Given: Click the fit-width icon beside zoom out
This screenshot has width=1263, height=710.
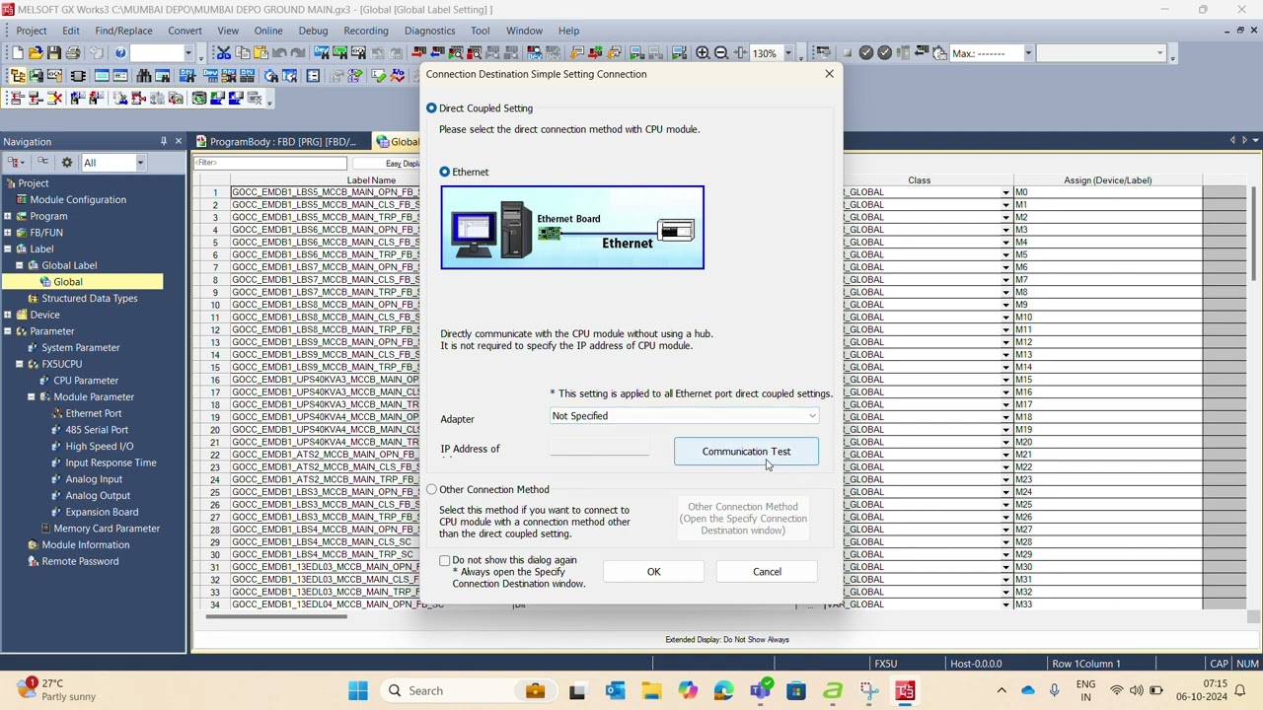Looking at the screenshot, I should tap(740, 53).
